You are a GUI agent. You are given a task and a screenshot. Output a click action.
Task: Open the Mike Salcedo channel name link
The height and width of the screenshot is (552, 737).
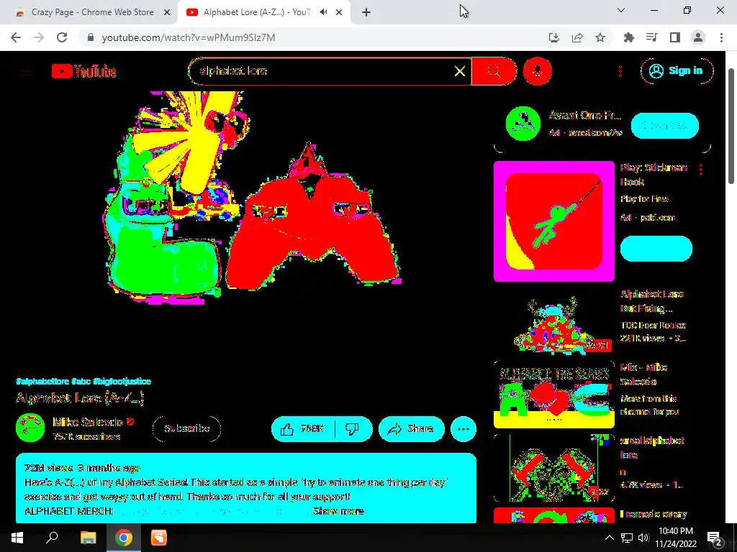87,422
